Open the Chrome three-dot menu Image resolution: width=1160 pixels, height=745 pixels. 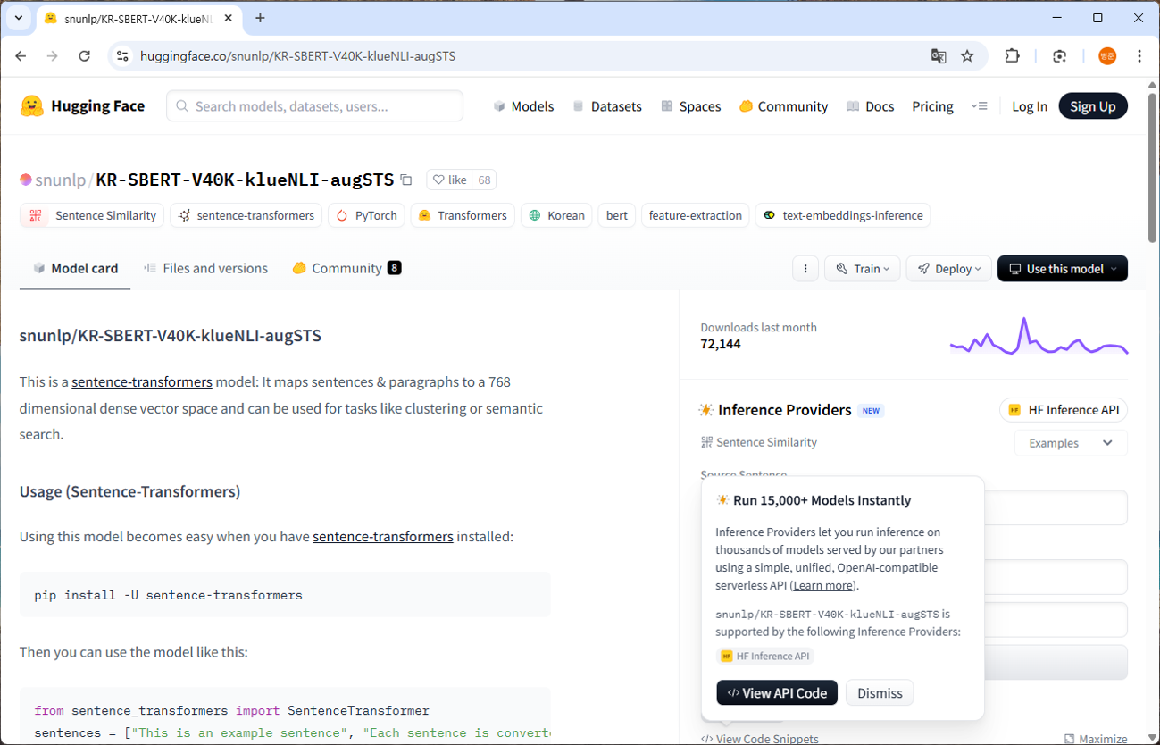click(1139, 56)
